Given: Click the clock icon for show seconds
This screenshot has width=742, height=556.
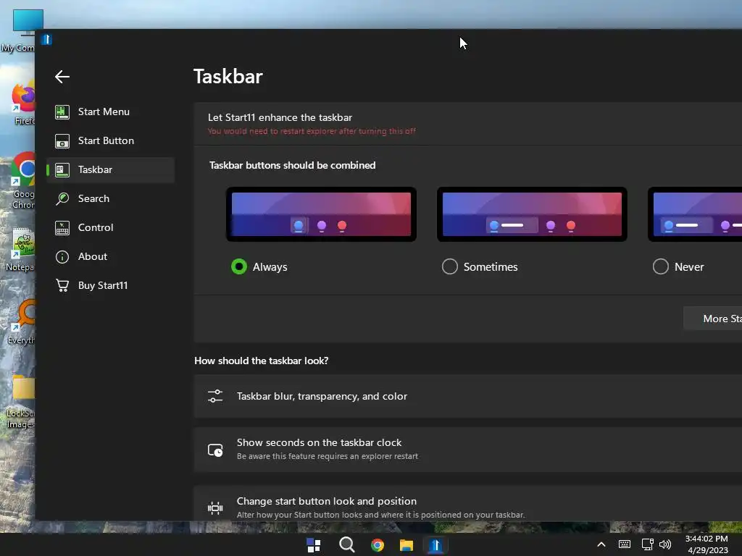Looking at the screenshot, I should point(215,450).
